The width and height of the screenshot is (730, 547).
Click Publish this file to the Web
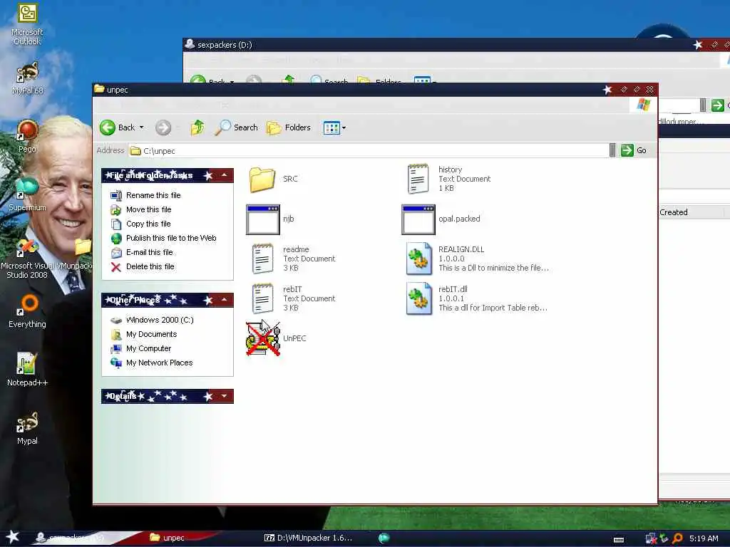tap(171, 238)
